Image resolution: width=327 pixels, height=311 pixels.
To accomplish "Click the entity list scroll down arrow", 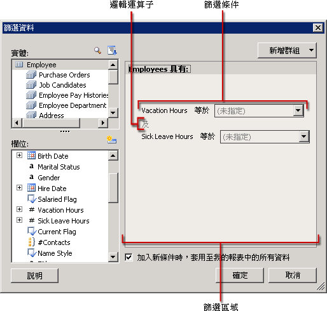I will click(113, 112).
